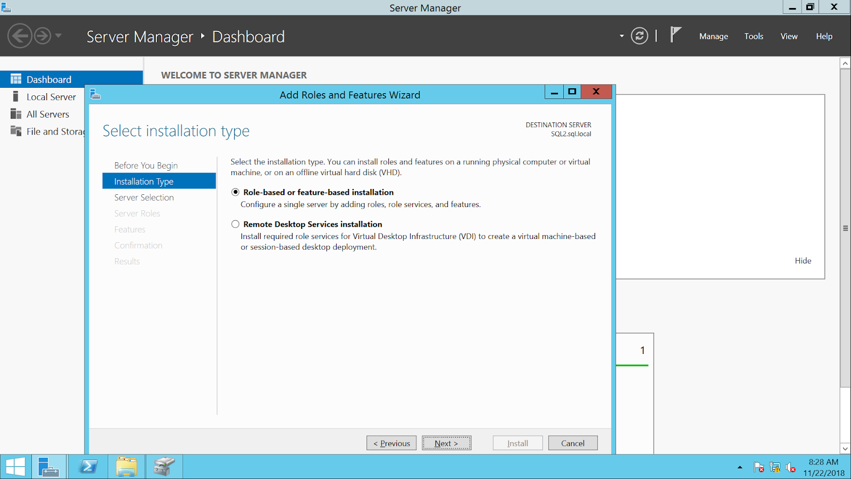Viewport: 851px width, 479px height.
Task: Open the Help menu
Action: 824,36
